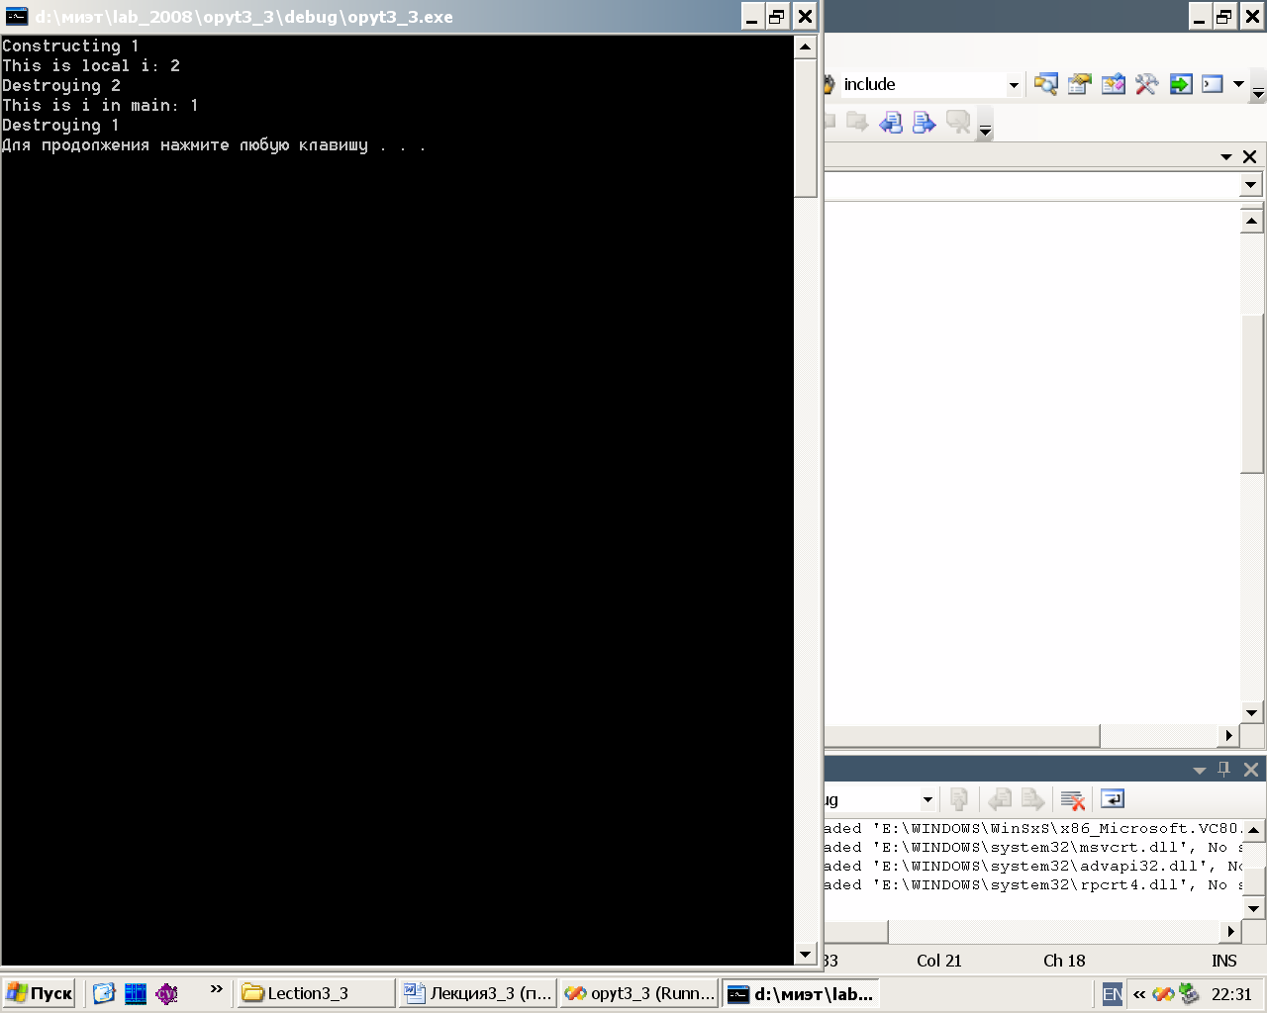Click the purple gear Quick Launch icon
This screenshot has height=1013, width=1267.
[x=166, y=993]
